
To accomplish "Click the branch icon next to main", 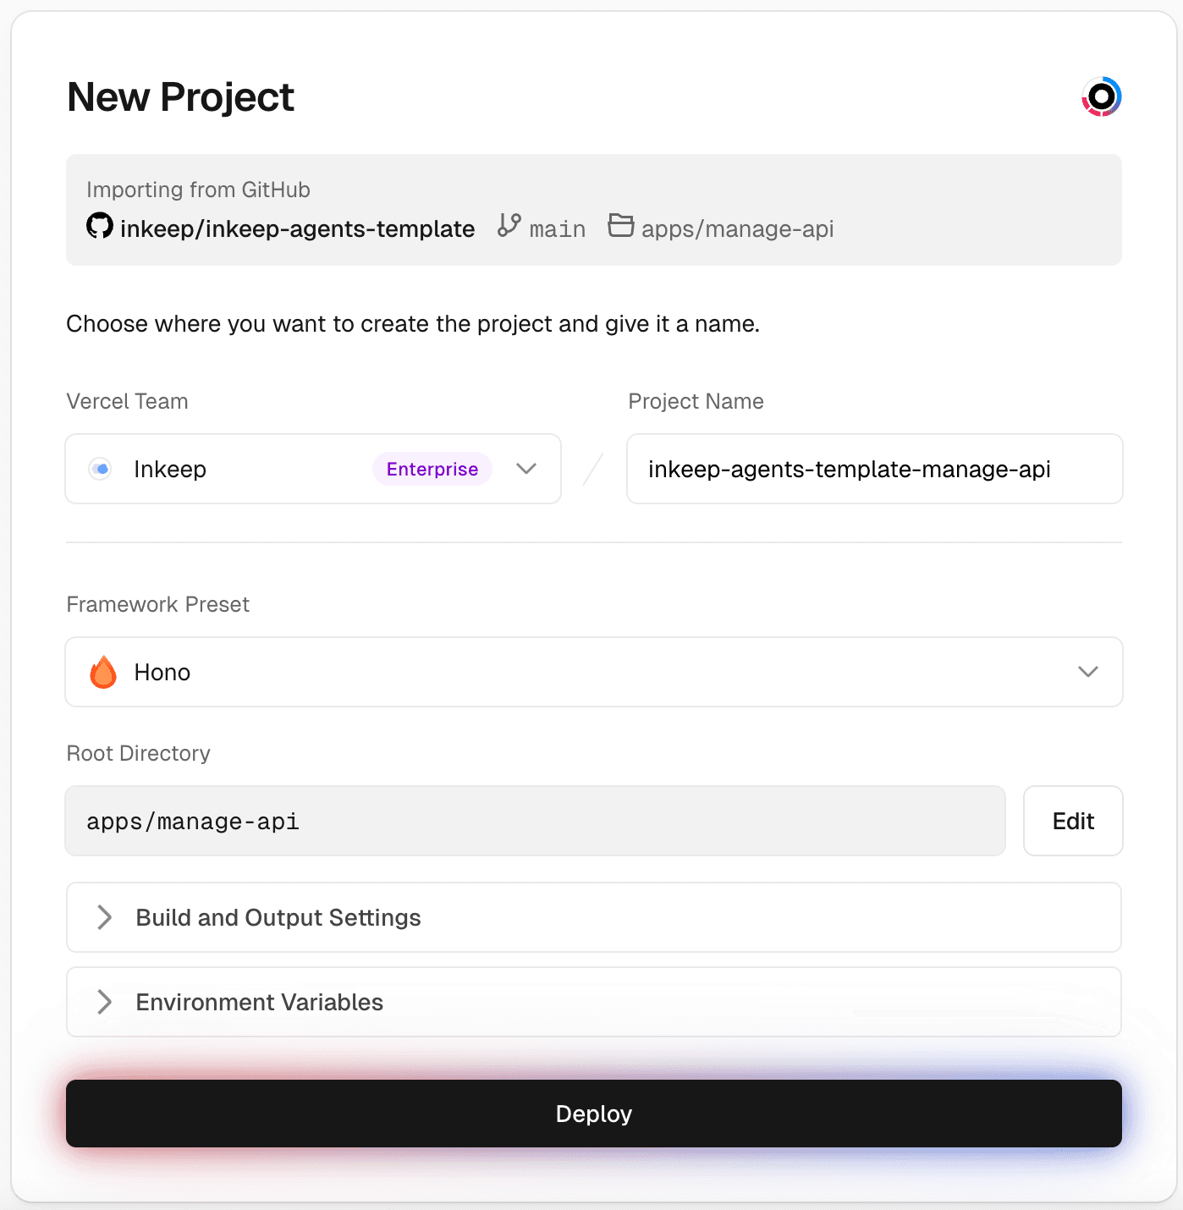I will click(x=509, y=226).
